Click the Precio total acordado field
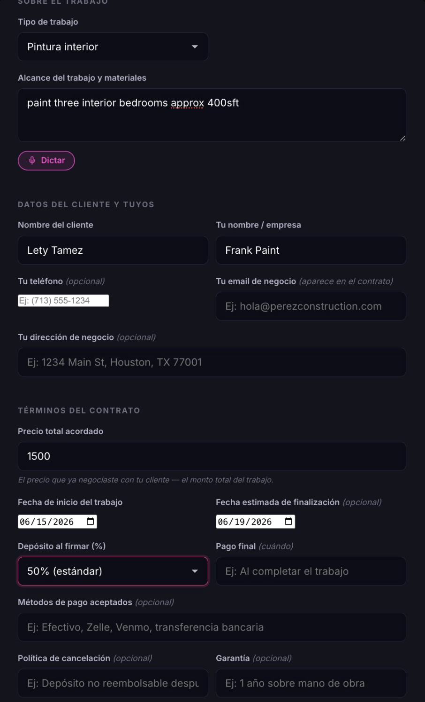The height and width of the screenshot is (702, 425). 212,456
